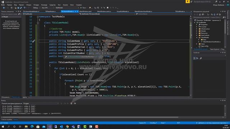
Task: Click the categorized view icon in Properties panel
Action: click(x=194, y=58)
